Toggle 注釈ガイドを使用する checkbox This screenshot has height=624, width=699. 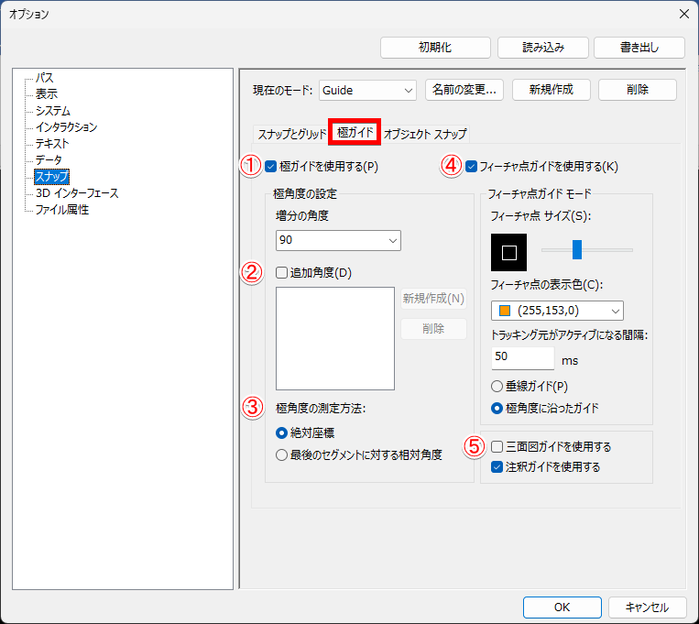tap(497, 467)
